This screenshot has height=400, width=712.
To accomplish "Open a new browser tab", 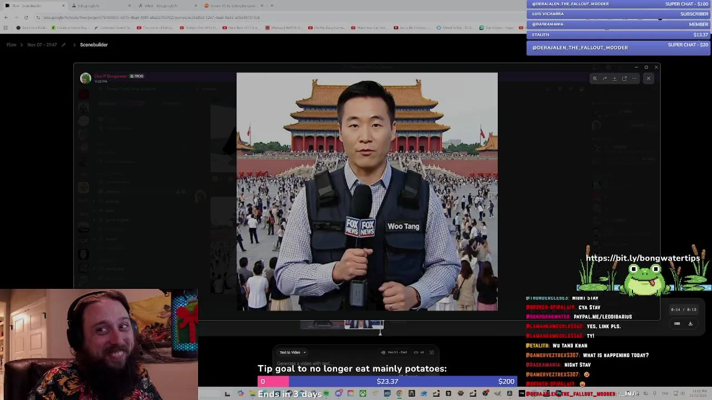I will coord(271,6).
